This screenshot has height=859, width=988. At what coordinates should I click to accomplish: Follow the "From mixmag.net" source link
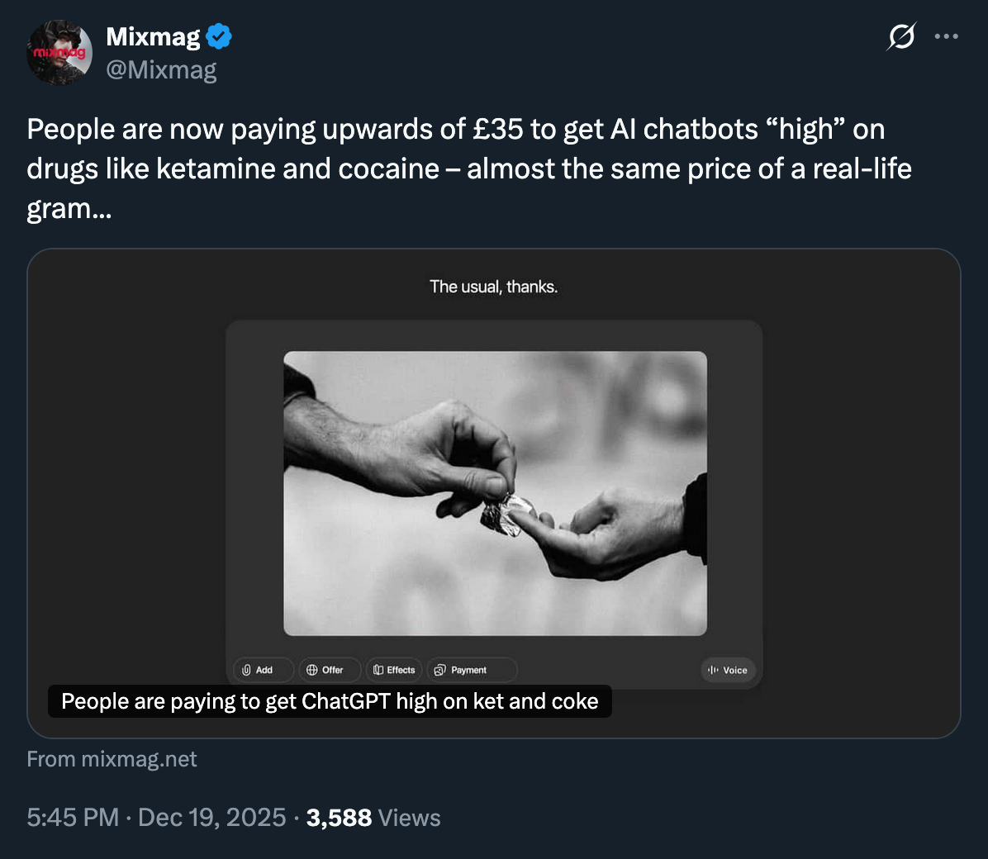[x=112, y=759]
